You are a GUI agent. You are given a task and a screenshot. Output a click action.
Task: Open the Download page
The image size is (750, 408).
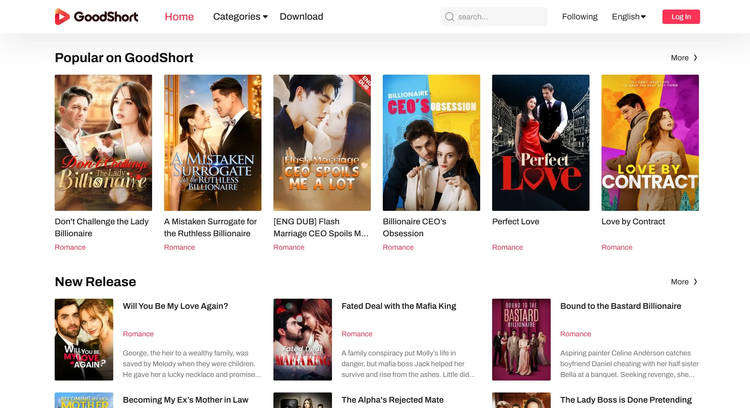(301, 17)
